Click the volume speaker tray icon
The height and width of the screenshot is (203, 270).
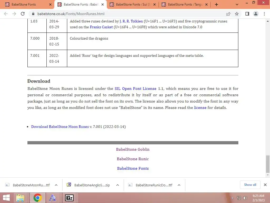click(x=245, y=198)
